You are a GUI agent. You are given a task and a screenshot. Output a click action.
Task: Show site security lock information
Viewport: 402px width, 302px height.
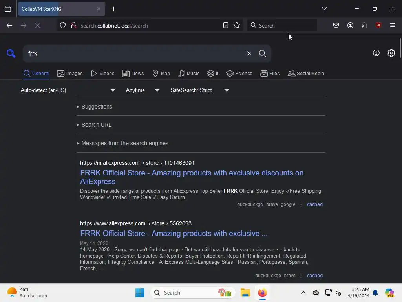pos(73,26)
